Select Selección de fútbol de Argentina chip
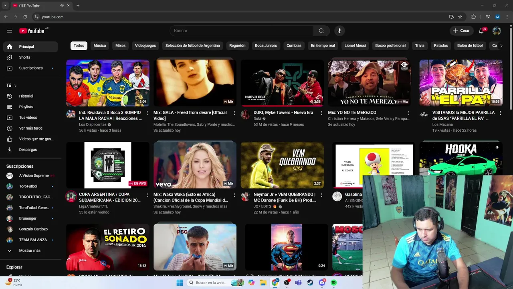The width and height of the screenshot is (513, 289). point(193,46)
